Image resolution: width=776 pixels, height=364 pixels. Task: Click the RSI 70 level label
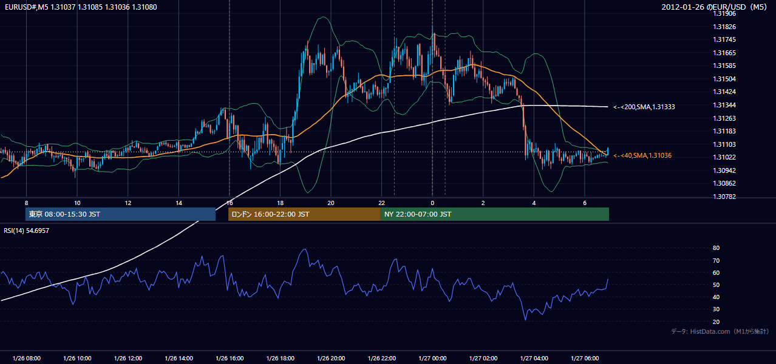point(716,260)
